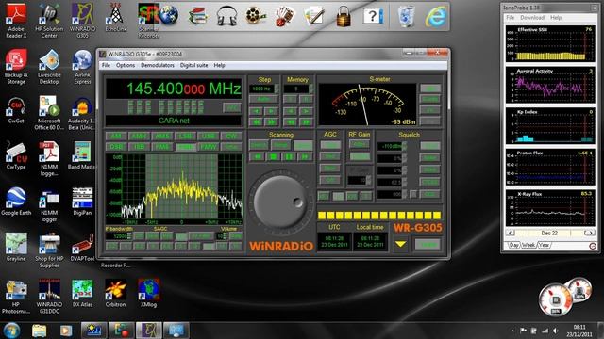The width and height of the screenshot is (604, 339).
Task: Open Internet Explorer from top dock
Action: [436, 16]
